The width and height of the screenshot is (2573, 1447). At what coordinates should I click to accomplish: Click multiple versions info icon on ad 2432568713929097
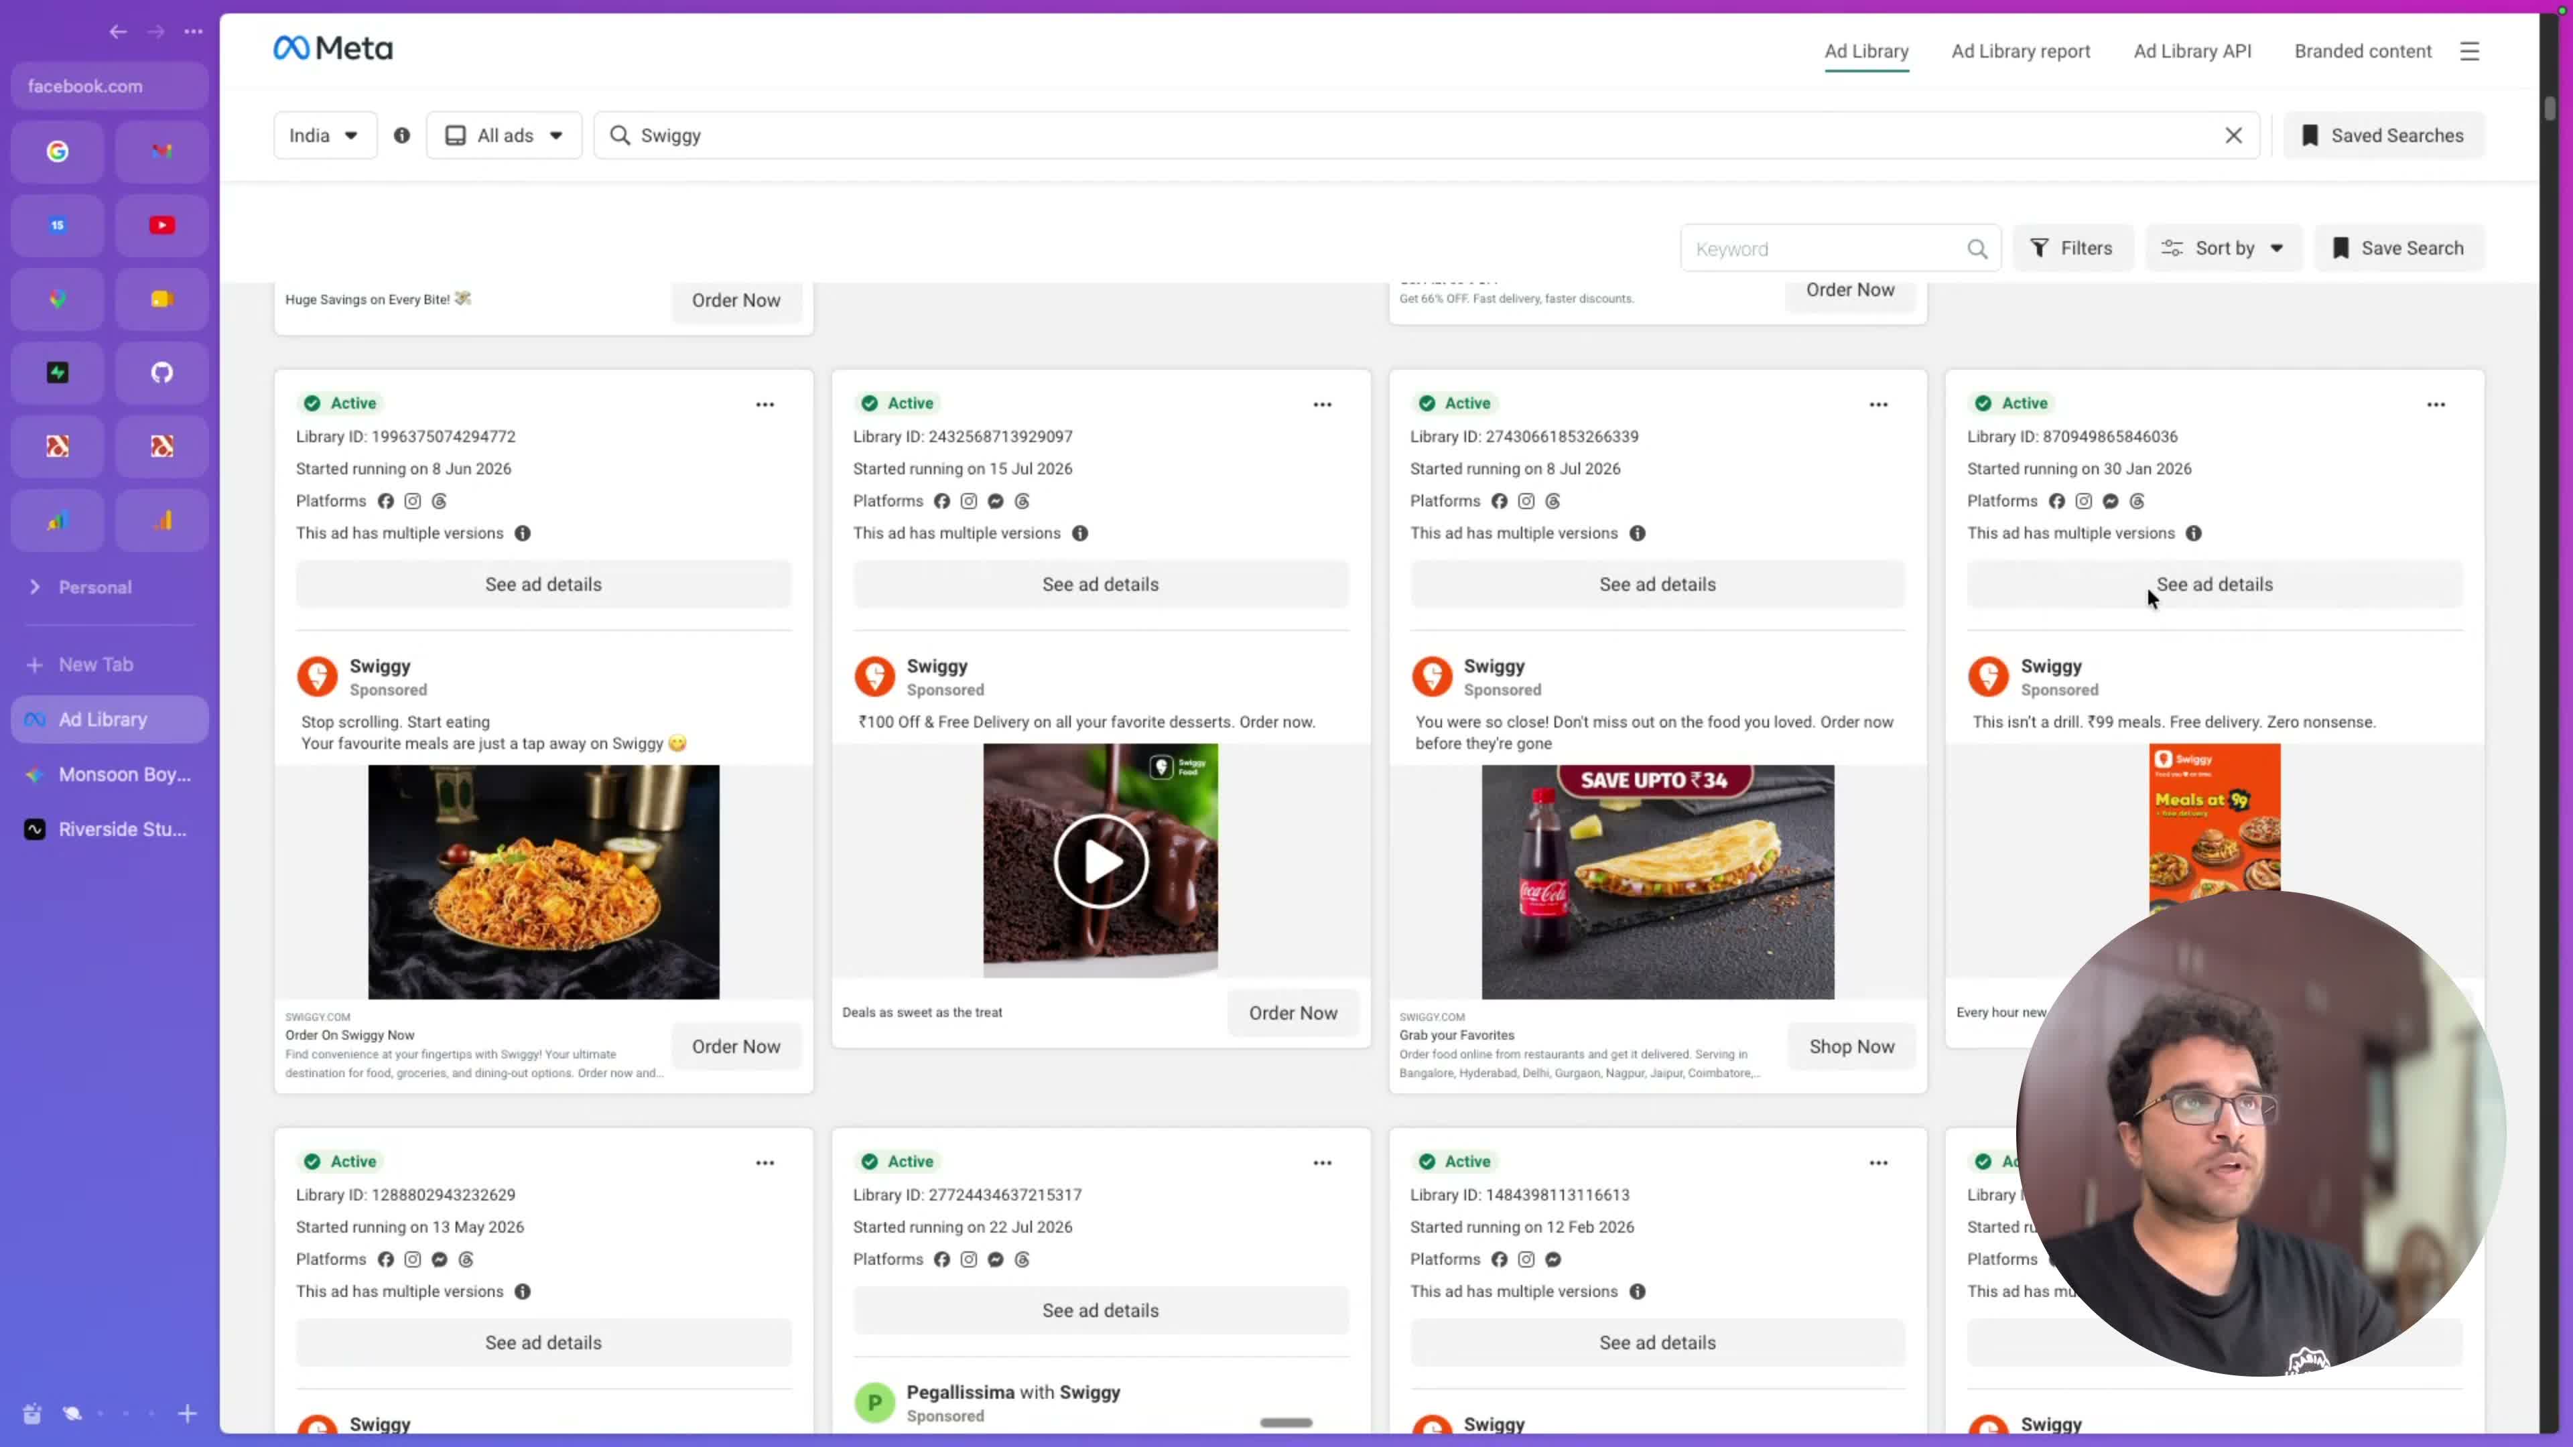coord(1079,533)
